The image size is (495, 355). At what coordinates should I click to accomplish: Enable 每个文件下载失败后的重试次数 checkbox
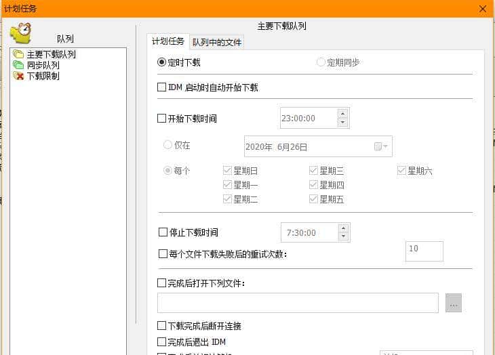(163, 253)
